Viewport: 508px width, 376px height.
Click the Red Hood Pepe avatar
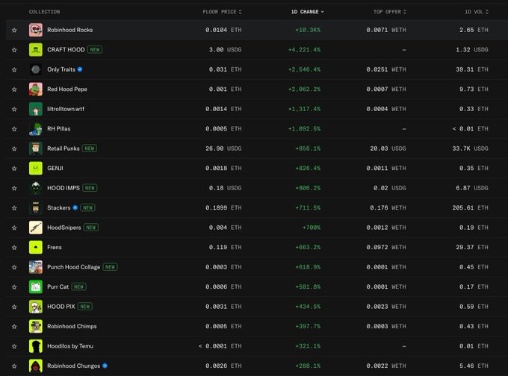pos(36,89)
